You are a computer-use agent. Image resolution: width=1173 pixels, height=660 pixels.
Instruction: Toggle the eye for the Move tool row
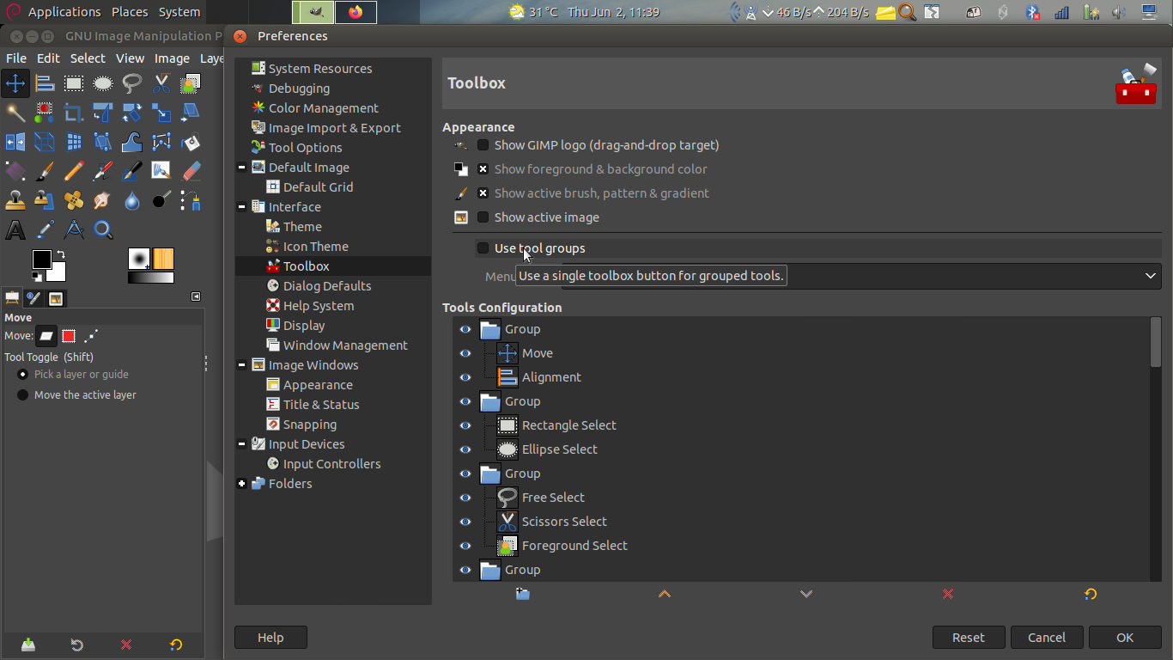[x=465, y=353]
